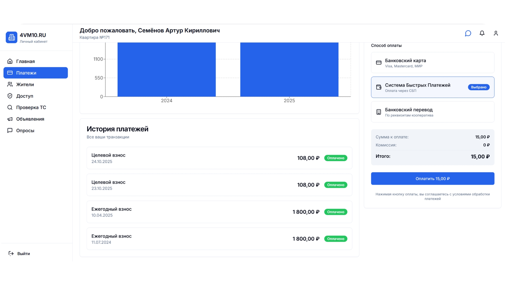Click the logout arrow icon
Image resolution: width=506 pixels, height=285 pixels.
tap(11, 254)
